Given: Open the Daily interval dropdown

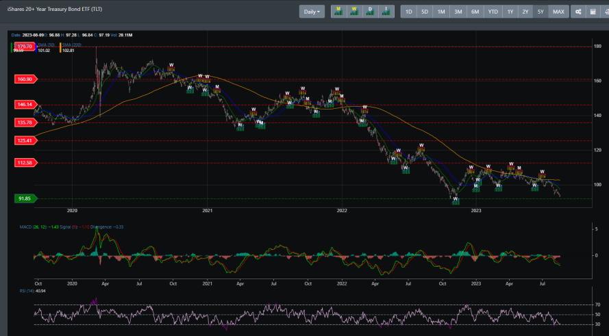Looking at the screenshot, I should (312, 12).
